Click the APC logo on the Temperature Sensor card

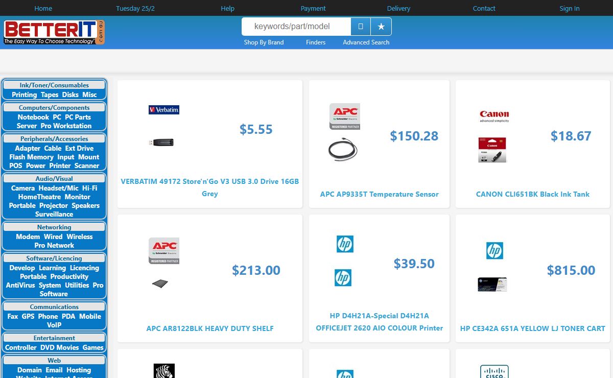click(x=345, y=116)
